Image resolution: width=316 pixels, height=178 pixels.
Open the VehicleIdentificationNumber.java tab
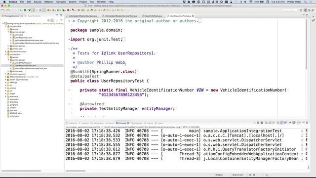(82, 16)
